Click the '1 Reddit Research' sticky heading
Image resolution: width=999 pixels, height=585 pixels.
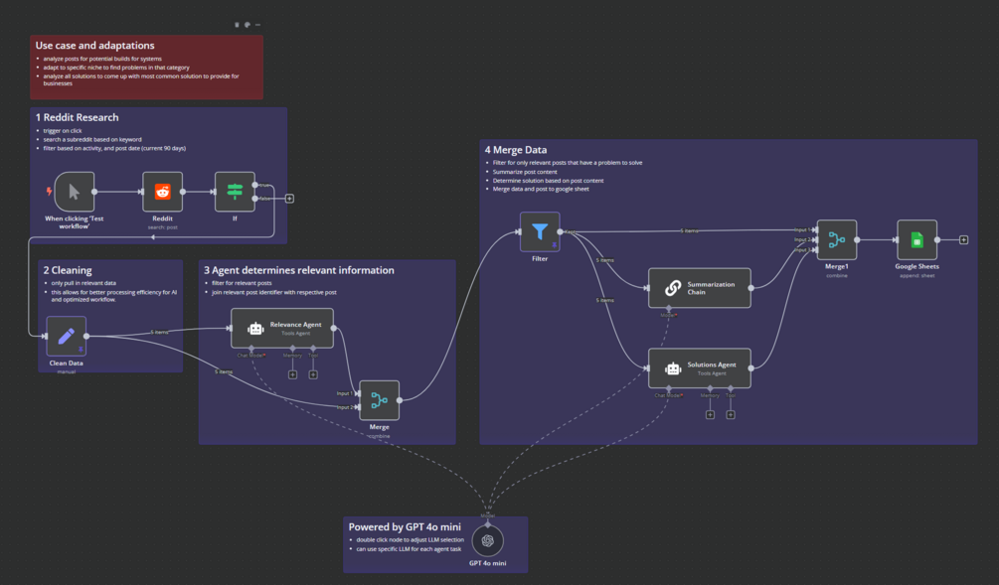pos(78,117)
